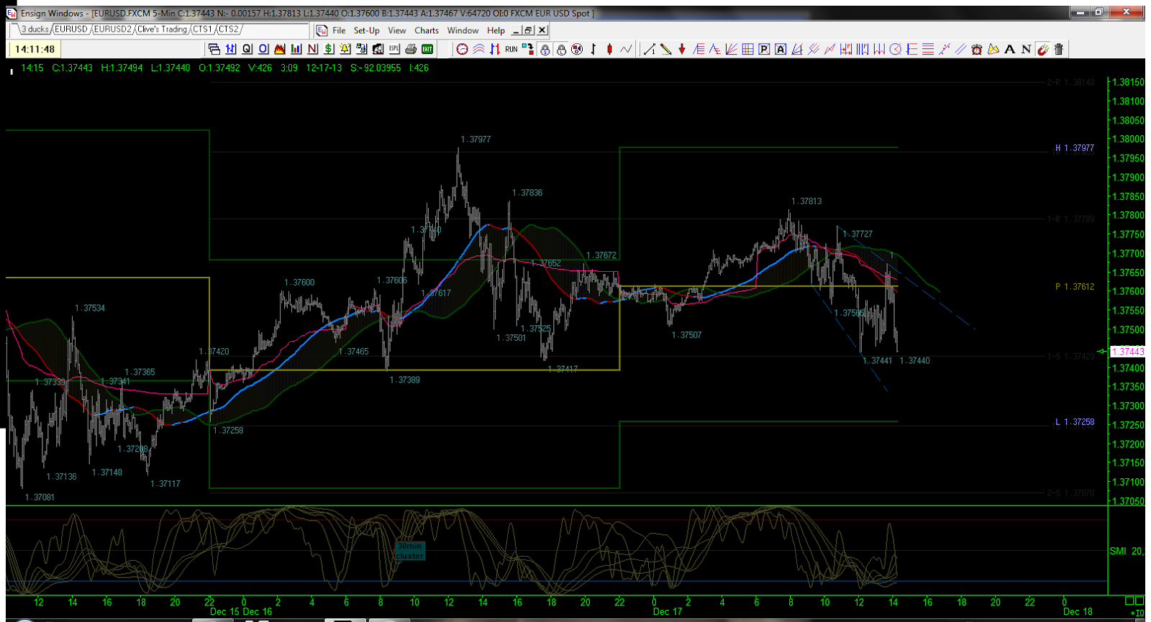Select the grid draw tool icon
This screenshot has height=622, width=1151.
pos(747,49)
